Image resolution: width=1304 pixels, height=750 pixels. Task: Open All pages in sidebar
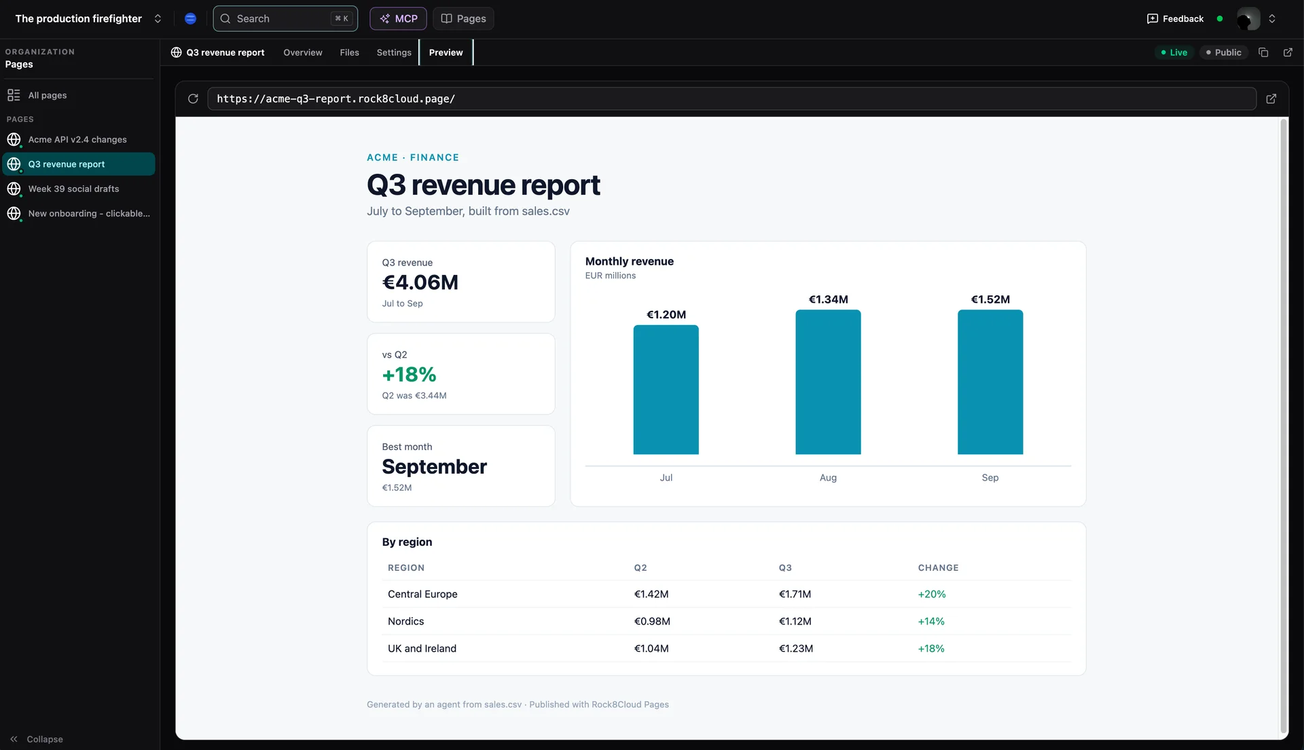(79, 95)
